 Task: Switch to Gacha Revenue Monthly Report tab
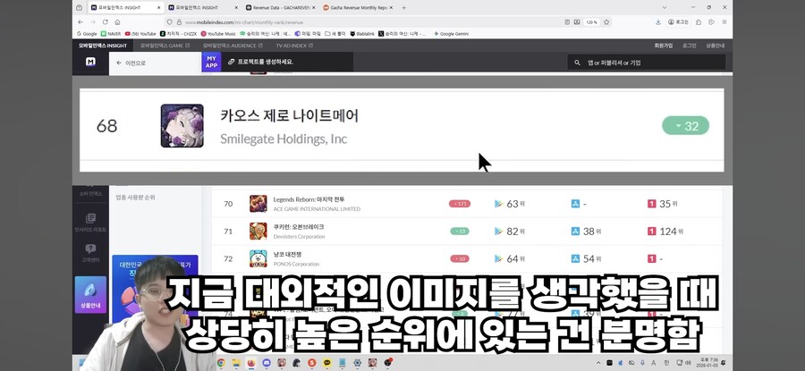coord(355,8)
